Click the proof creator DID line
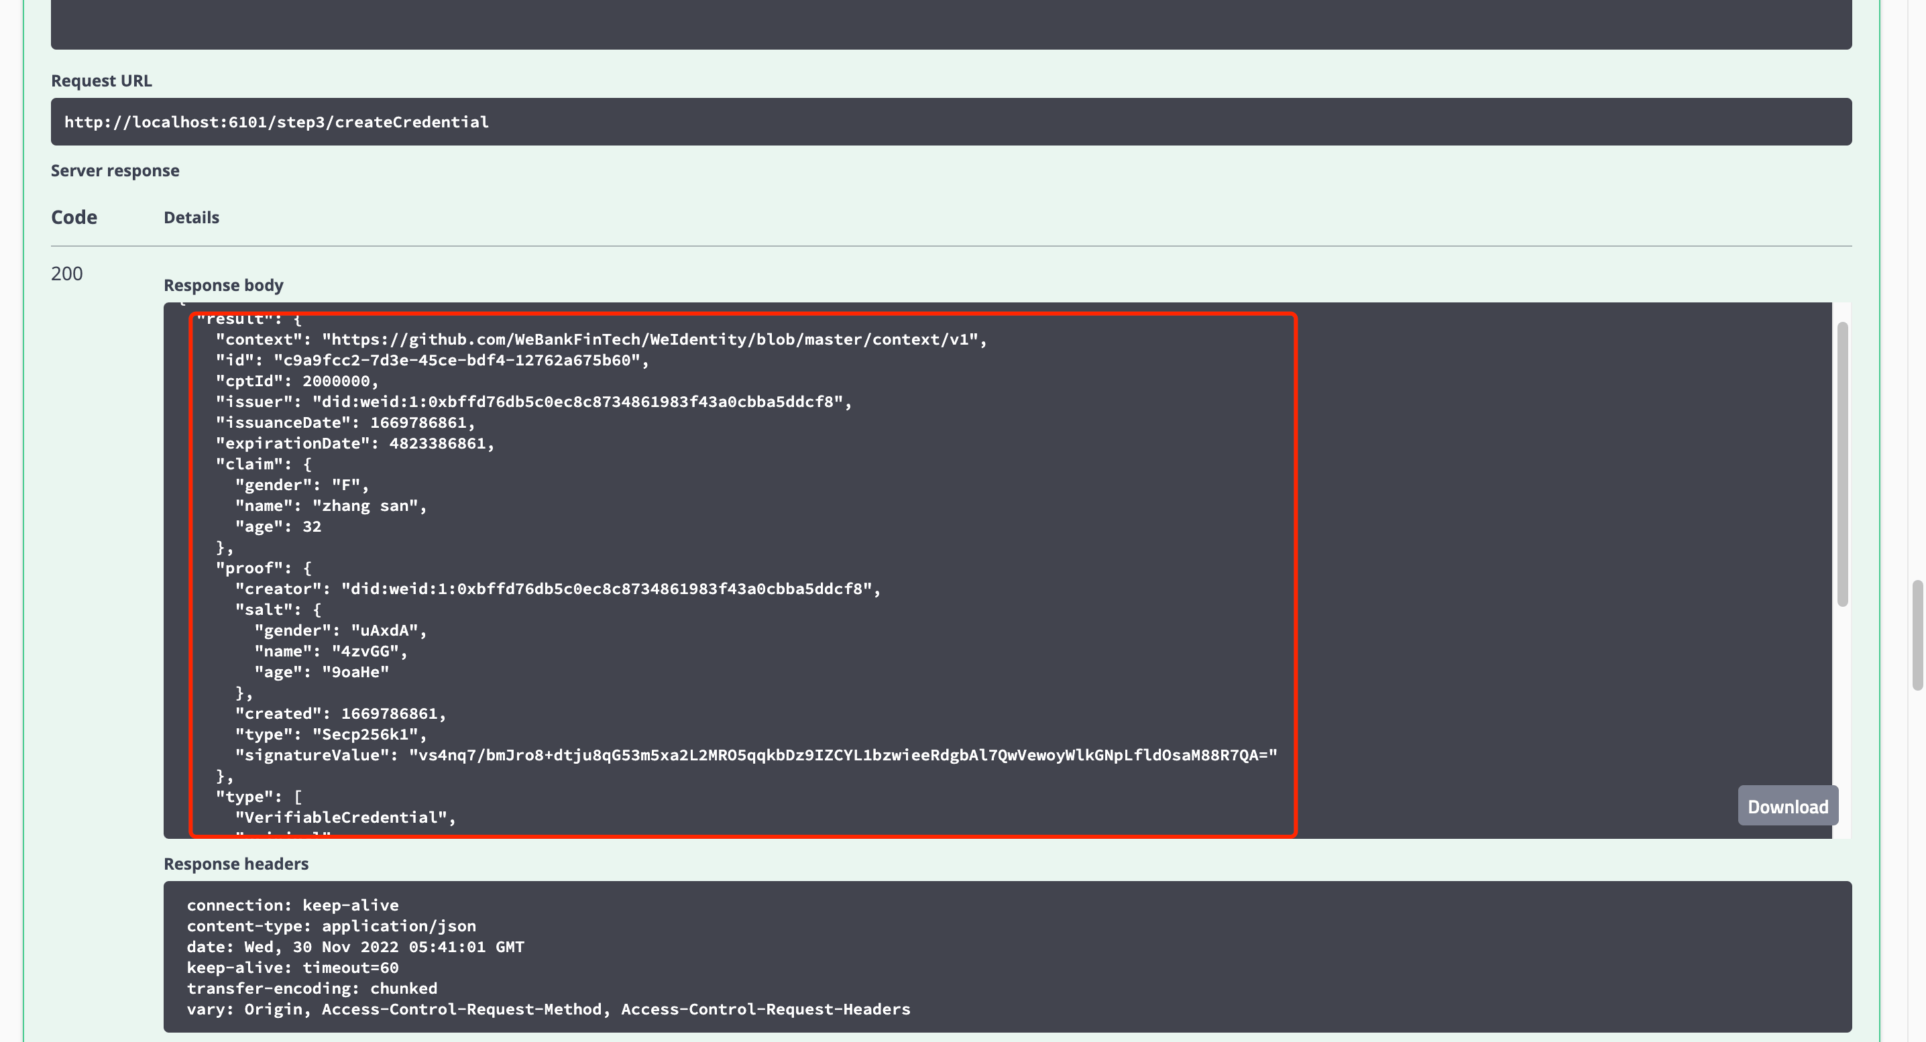Screen dimensions: 1926x1042 click(557, 589)
